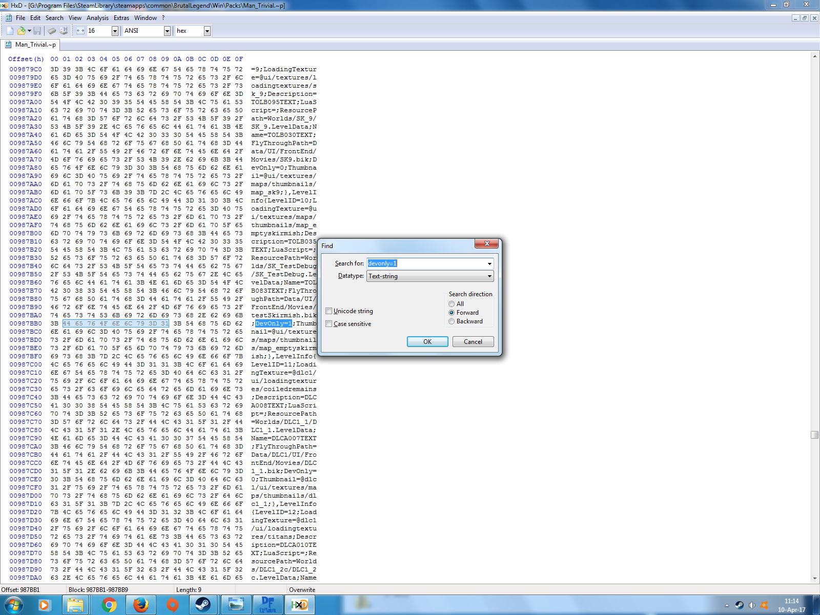Screen dimensions: 820x615
Task: Restore the inner document window
Action: click(x=805, y=18)
